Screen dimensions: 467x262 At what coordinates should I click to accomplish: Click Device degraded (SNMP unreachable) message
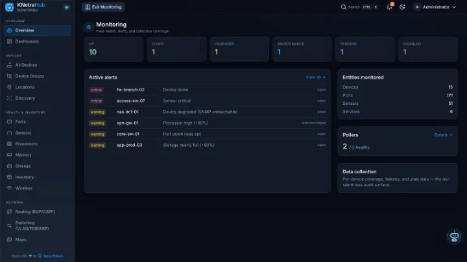coord(200,112)
